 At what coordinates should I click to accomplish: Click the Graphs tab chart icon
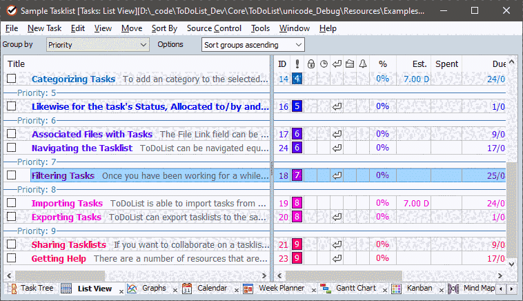pyautogui.click(x=132, y=289)
